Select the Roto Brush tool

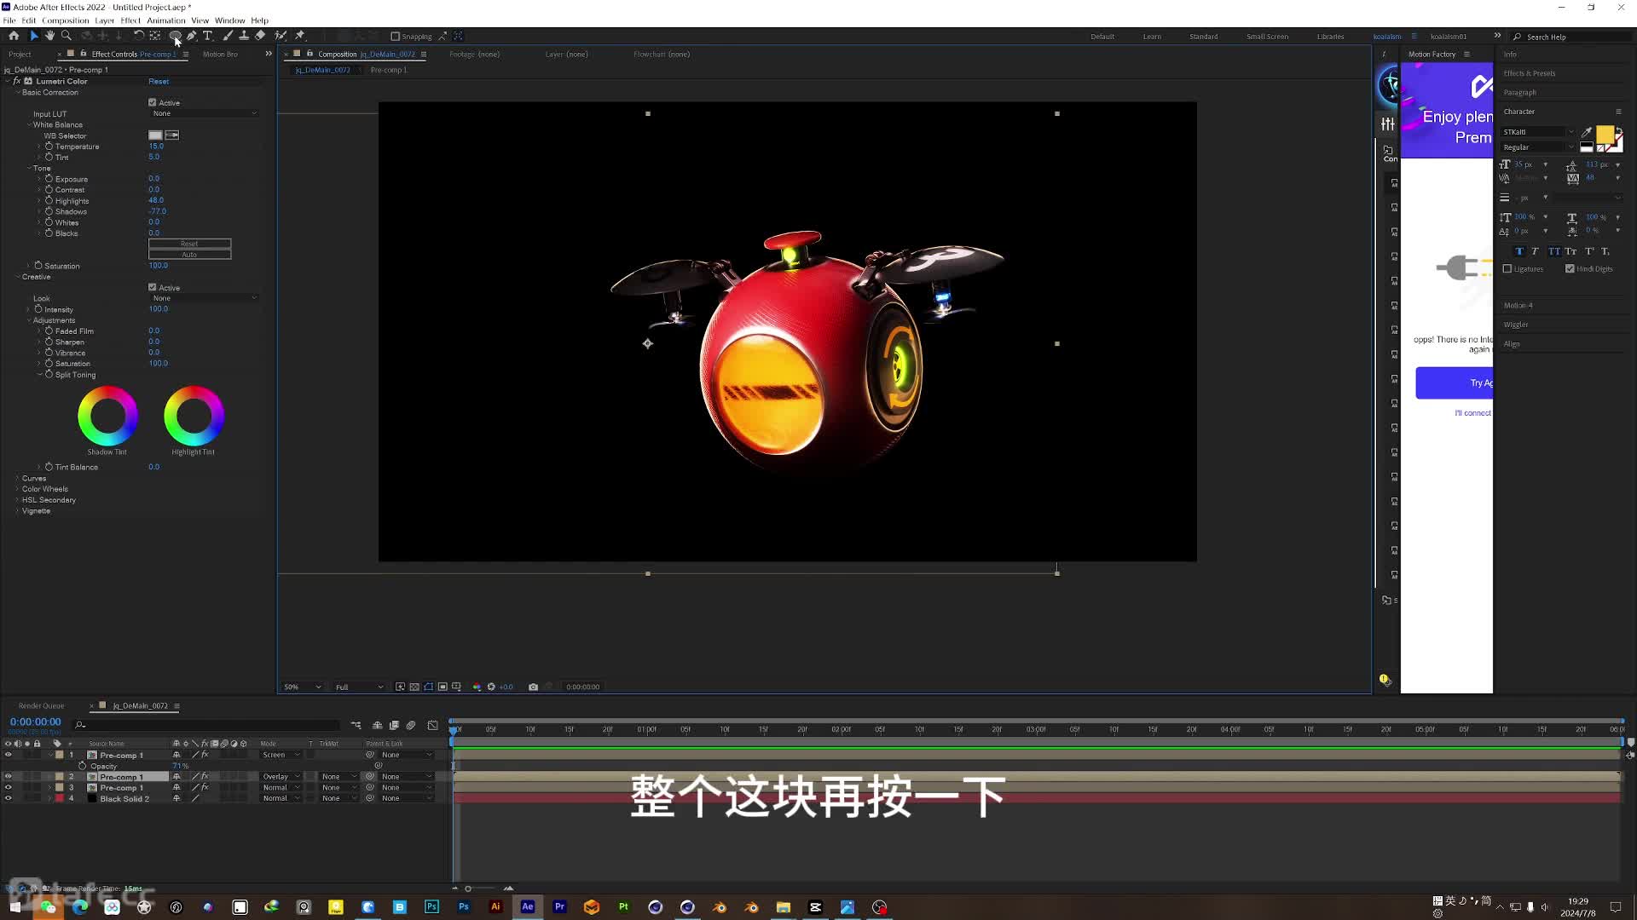click(x=281, y=36)
